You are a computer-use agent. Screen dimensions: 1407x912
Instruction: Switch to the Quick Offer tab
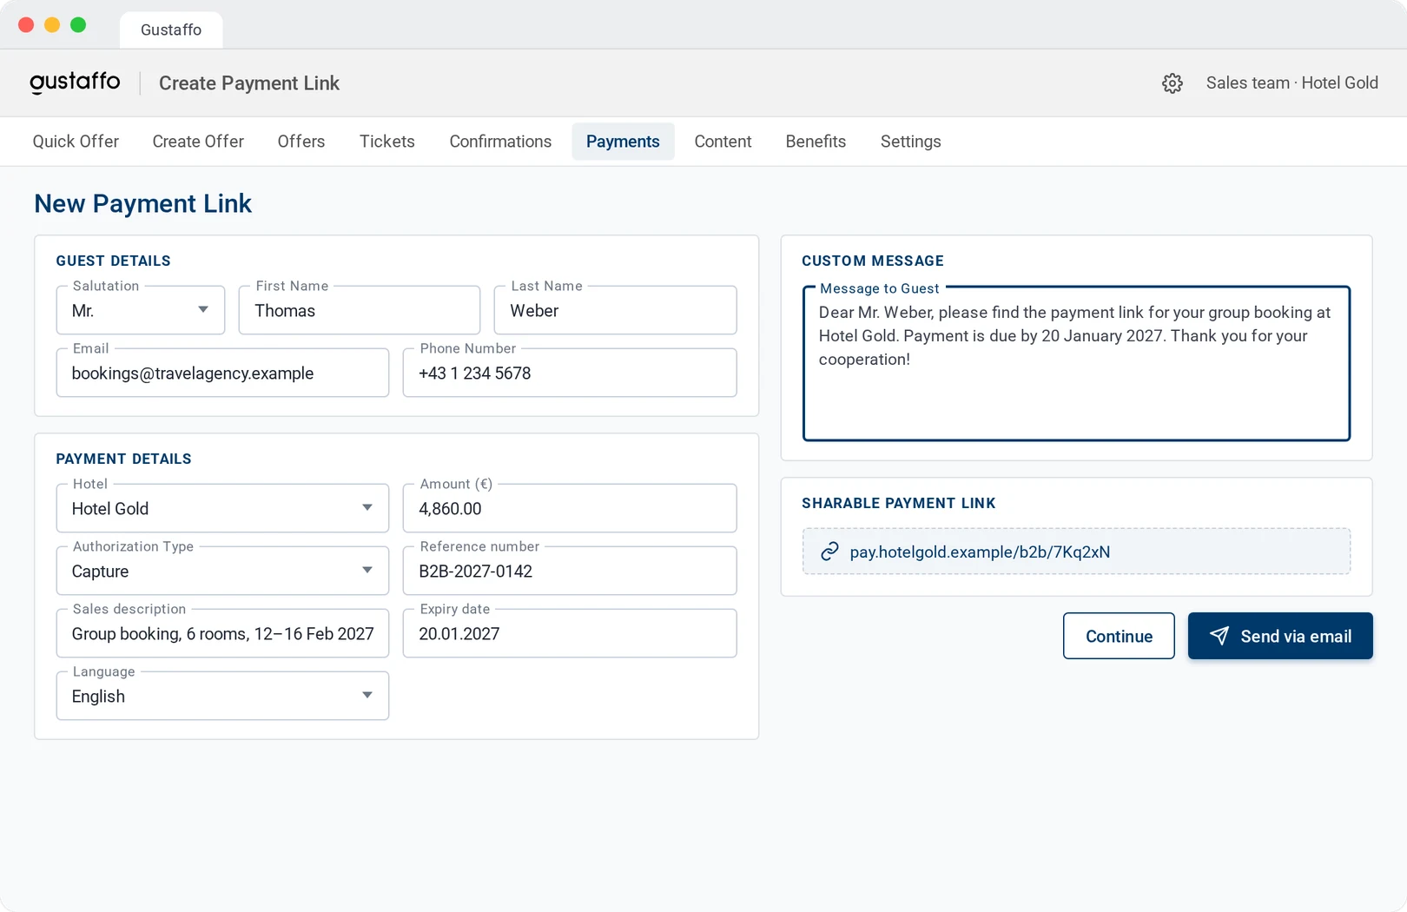tap(76, 142)
